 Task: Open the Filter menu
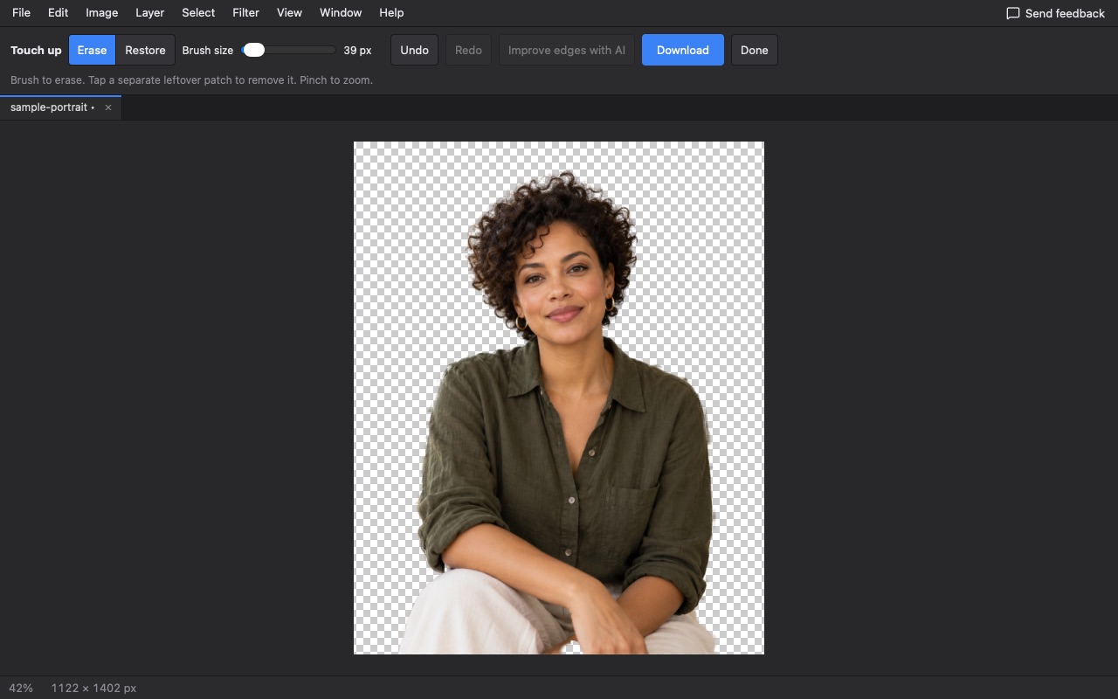coord(245,12)
